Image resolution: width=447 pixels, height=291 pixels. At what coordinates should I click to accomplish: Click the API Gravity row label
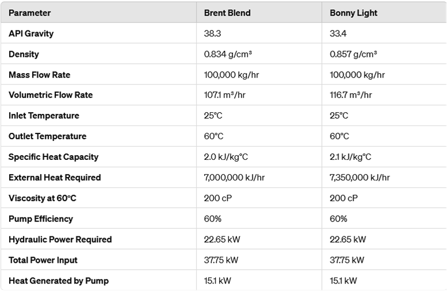31,33
